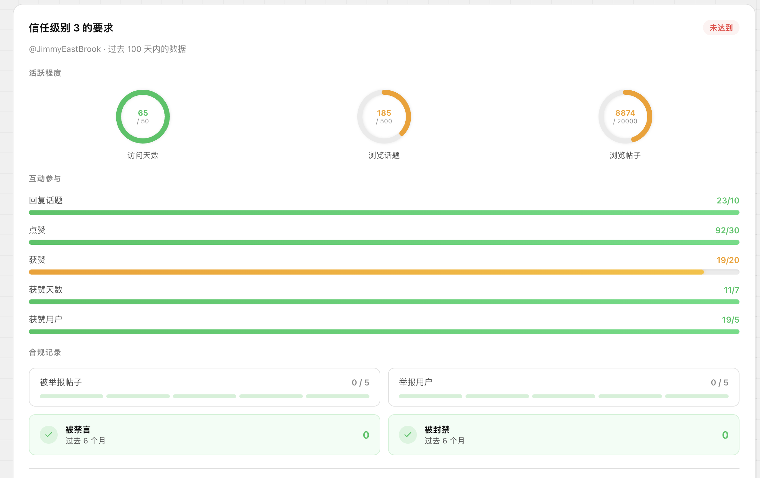This screenshot has height=478, width=760.
Task: Click the green check icon beside 被封禁
Action: (x=408, y=435)
